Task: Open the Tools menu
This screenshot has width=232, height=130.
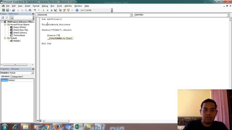Action: pos(59,6)
